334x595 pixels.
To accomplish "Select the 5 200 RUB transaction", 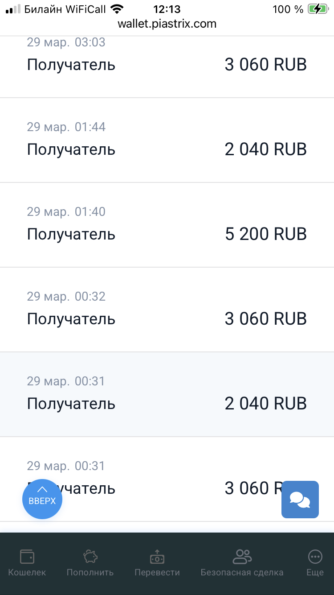I will (x=167, y=225).
